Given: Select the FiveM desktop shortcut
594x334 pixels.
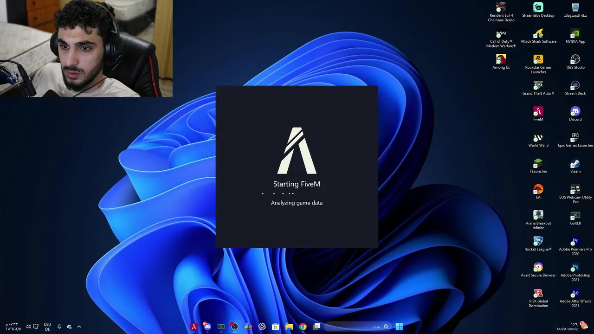Looking at the screenshot, I should click(x=538, y=114).
